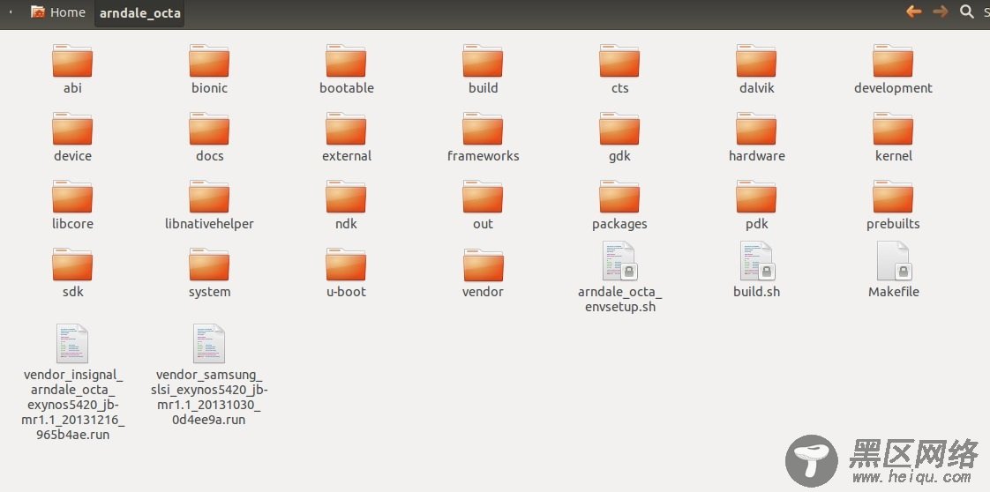The image size is (990, 492).
Task: Select the vendor_samsung_slsi exynos5420 .run file icon
Action: tap(209, 343)
